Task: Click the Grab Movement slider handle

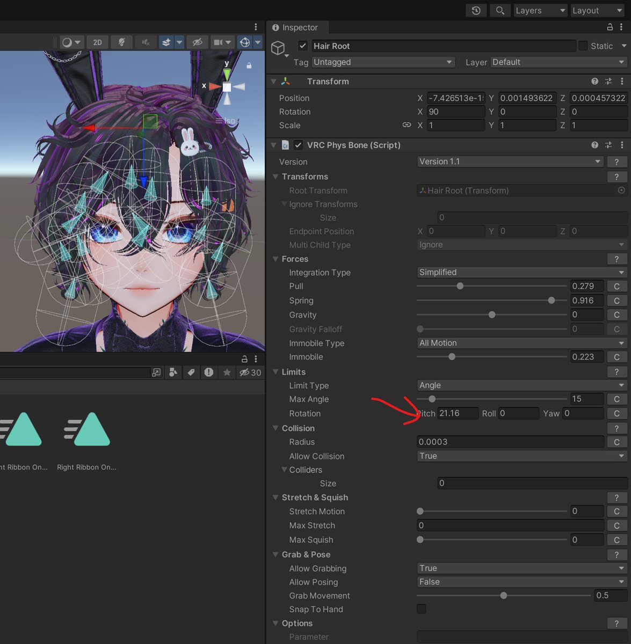Action: tap(504, 596)
